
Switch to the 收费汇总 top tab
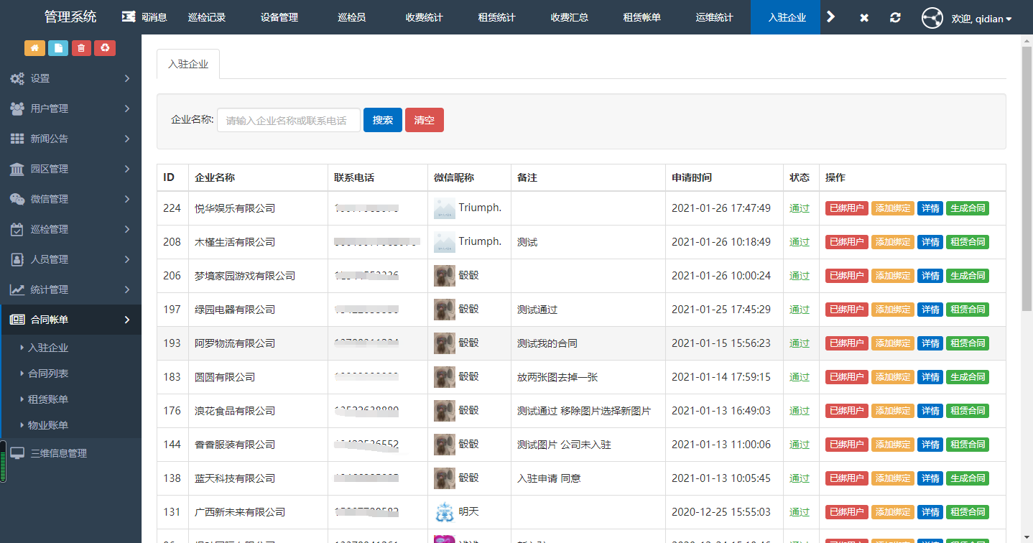[x=570, y=17]
